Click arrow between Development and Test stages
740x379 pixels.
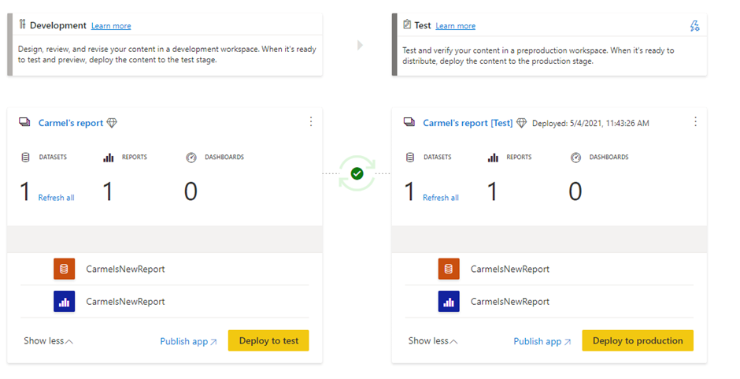[x=361, y=46]
